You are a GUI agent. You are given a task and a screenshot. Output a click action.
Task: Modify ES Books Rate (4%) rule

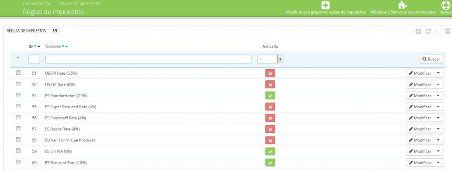(420, 129)
